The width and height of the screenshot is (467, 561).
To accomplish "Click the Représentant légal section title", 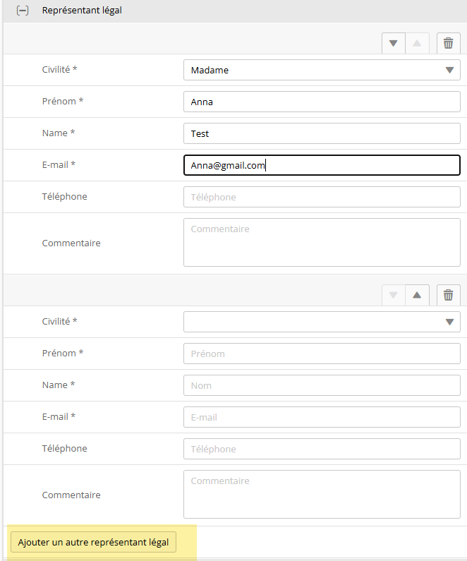I will click(x=82, y=11).
